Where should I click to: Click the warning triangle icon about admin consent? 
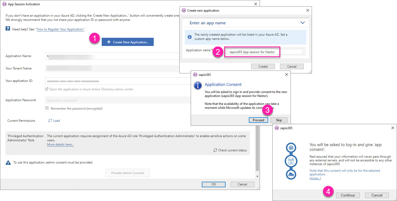pyautogui.click(x=8, y=163)
